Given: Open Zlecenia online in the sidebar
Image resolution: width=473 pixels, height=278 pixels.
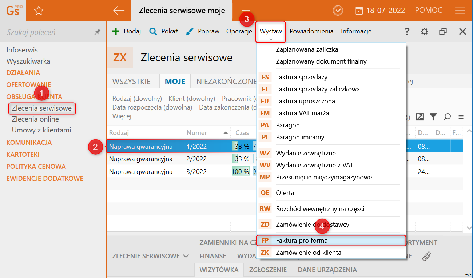Looking at the screenshot, I should pyautogui.click(x=35, y=119).
